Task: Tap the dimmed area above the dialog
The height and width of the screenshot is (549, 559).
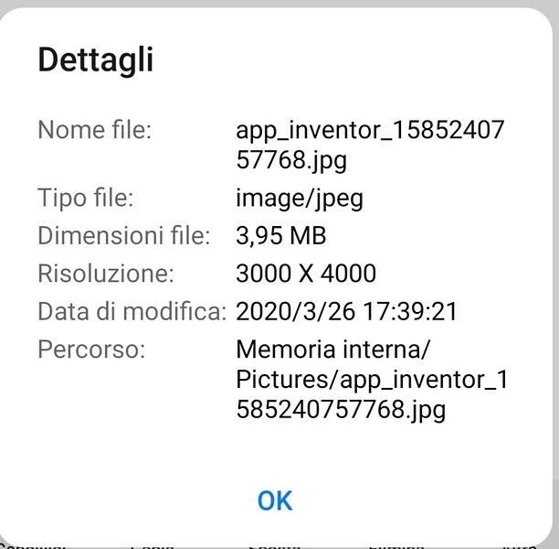Action: click(x=279, y=3)
